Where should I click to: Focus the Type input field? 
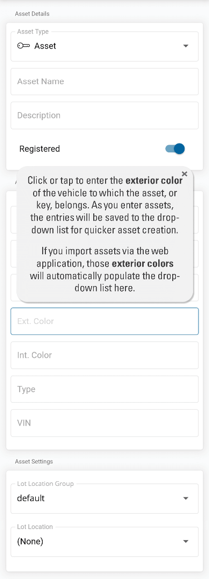(104, 389)
